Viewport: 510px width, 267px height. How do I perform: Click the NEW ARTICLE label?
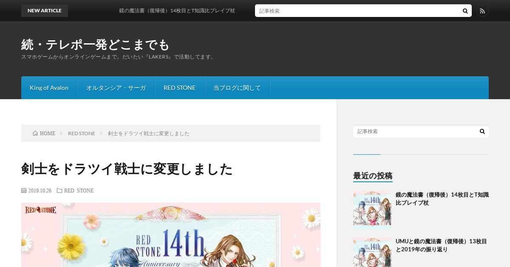pos(45,11)
